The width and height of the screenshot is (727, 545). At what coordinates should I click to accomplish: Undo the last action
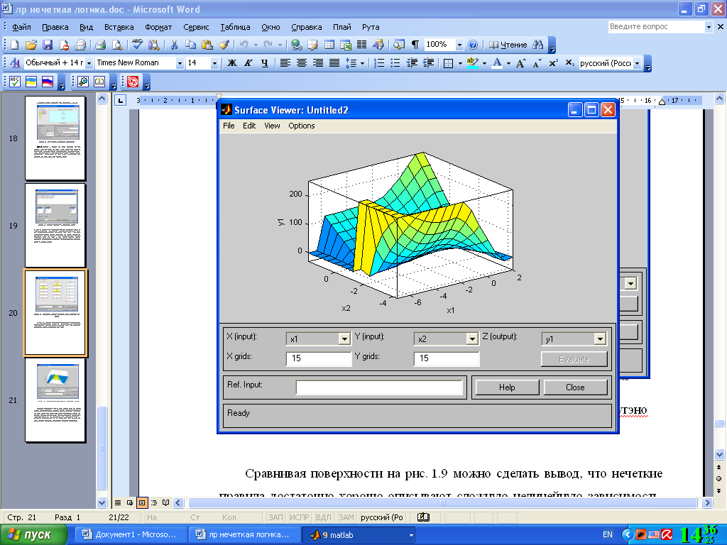click(244, 45)
